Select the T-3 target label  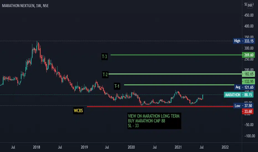pos(104,57)
